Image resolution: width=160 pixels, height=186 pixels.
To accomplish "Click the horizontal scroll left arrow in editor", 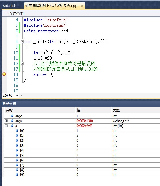I will point(21,95).
